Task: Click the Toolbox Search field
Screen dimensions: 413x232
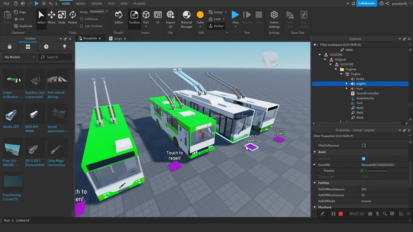Action: 55,57
